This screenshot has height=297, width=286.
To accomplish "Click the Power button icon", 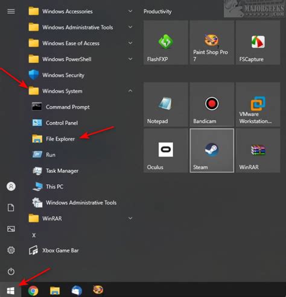I will 11,272.
